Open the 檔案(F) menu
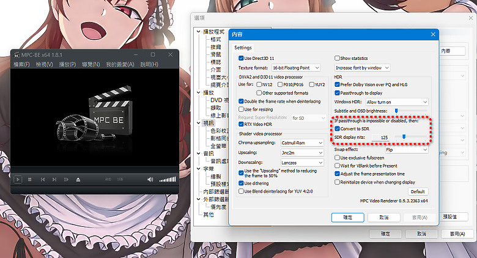 21,65
